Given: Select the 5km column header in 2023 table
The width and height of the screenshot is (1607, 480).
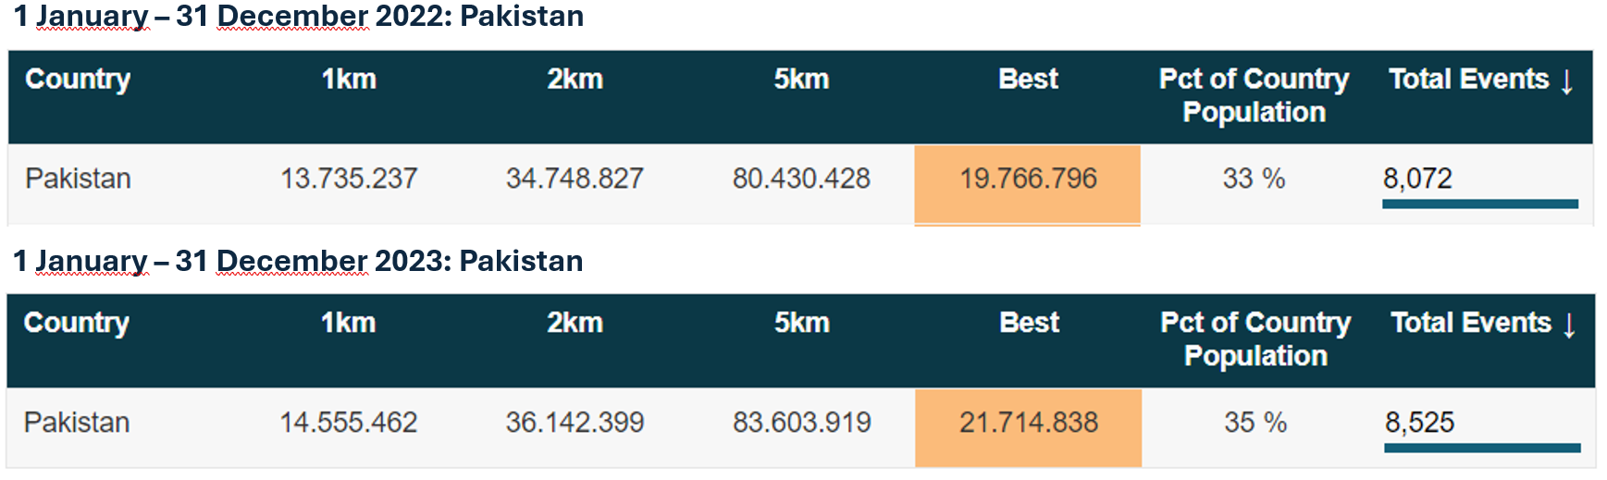Looking at the screenshot, I should (802, 323).
